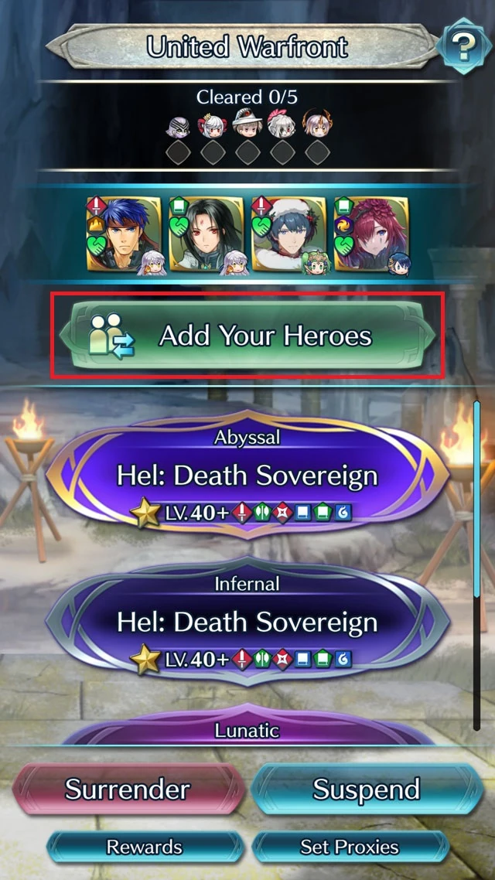The image size is (495, 880).
Task: Tap the blue-haired Ike hero portrait
Action: point(124,234)
